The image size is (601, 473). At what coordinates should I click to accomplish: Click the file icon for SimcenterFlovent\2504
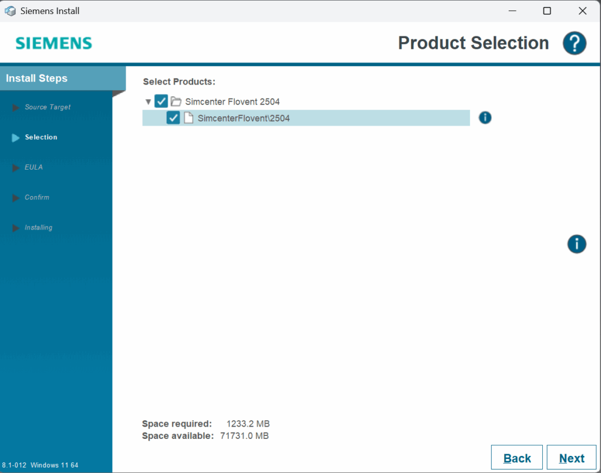click(188, 118)
